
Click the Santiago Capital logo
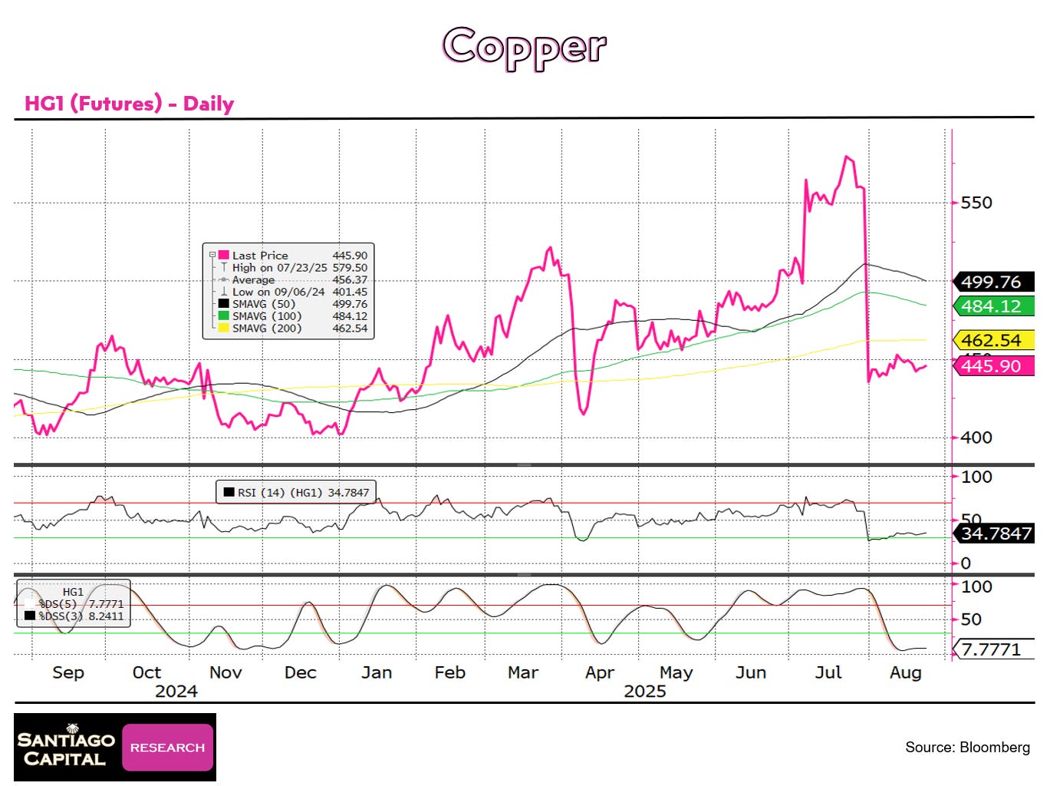pyautogui.click(x=66, y=747)
